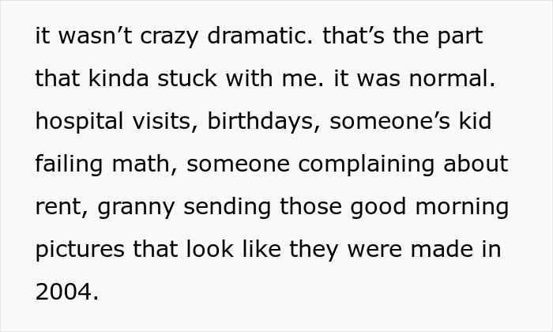The width and height of the screenshot is (553, 332).
Task: Click the year "2004" at the end
Action: pyautogui.click(x=63, y=292)
